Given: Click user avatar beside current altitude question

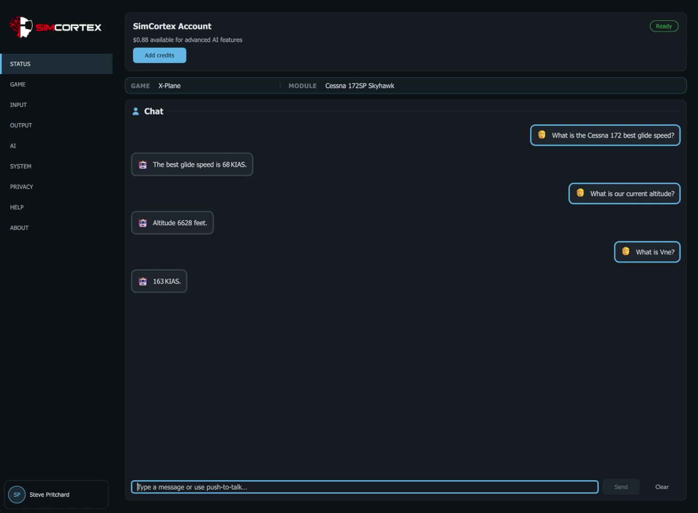Looking at the screenshot, I should click(580, 193).
